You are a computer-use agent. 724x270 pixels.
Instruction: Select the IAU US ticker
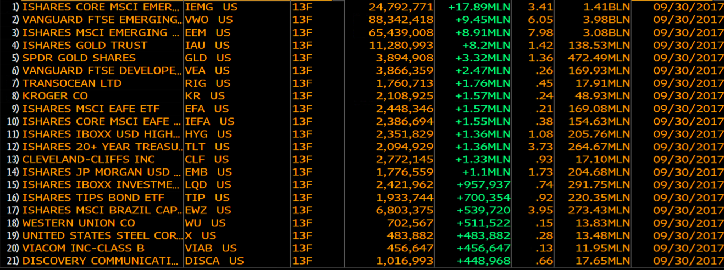coord(207,45)
